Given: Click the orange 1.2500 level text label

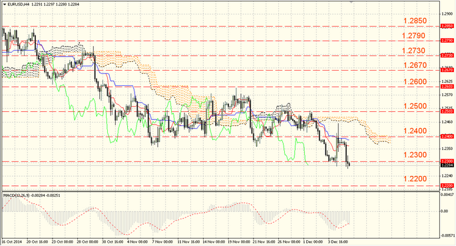Looking at the screenshot, I should tap(415, 106).
